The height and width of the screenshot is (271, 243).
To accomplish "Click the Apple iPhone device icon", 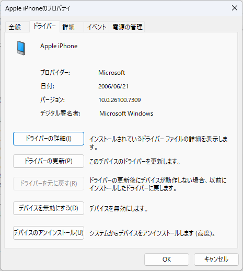I will pyautogui.click(x=21, y=48).
